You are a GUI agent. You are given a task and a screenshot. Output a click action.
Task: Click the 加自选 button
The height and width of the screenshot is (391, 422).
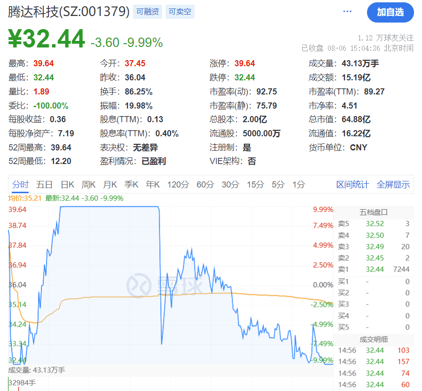click(x=390, y=12)
